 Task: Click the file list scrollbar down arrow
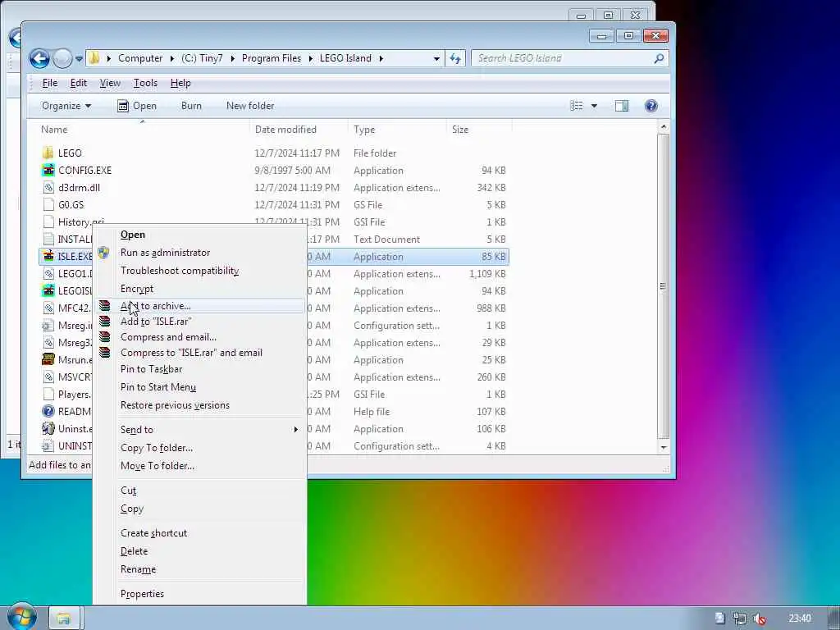point(664,447)
